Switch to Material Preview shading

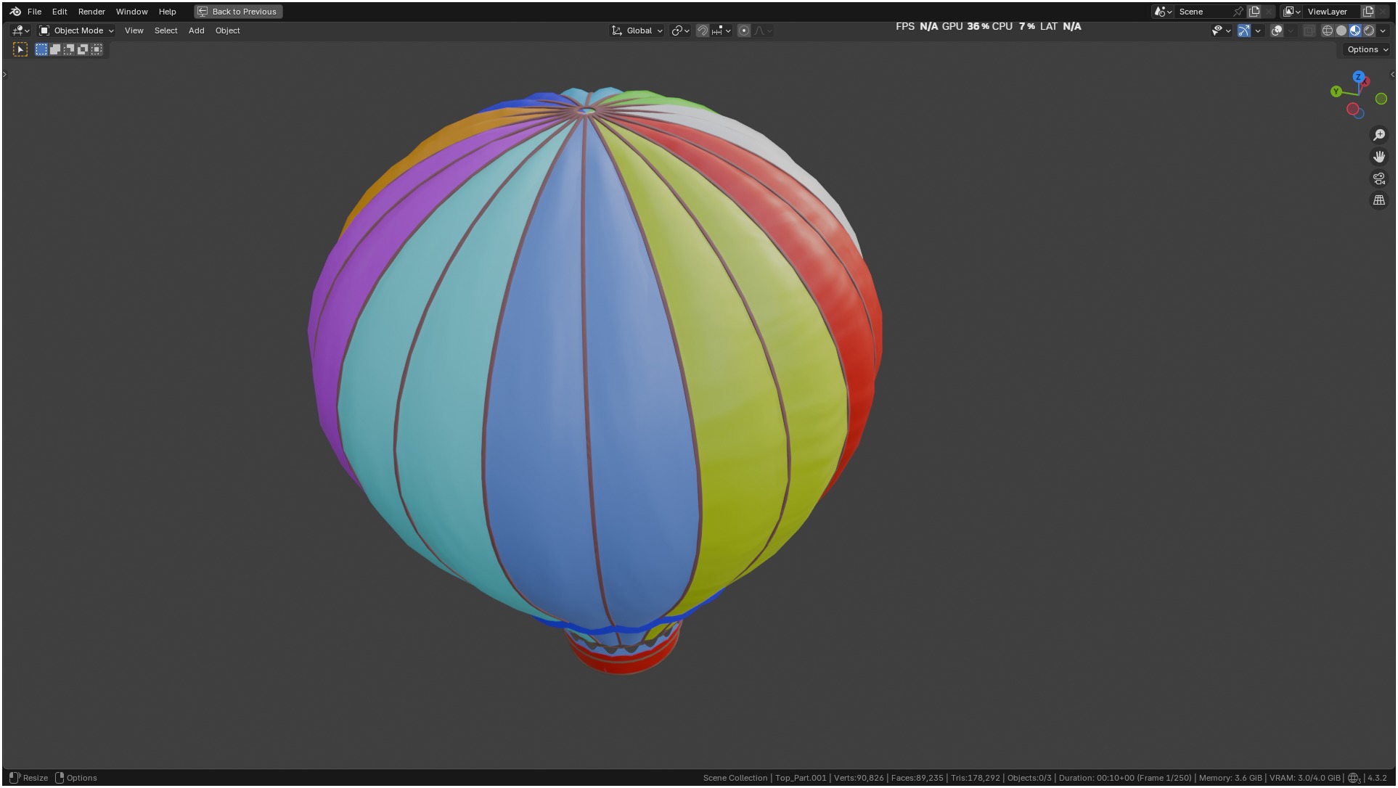click(x=1354, y=30)
